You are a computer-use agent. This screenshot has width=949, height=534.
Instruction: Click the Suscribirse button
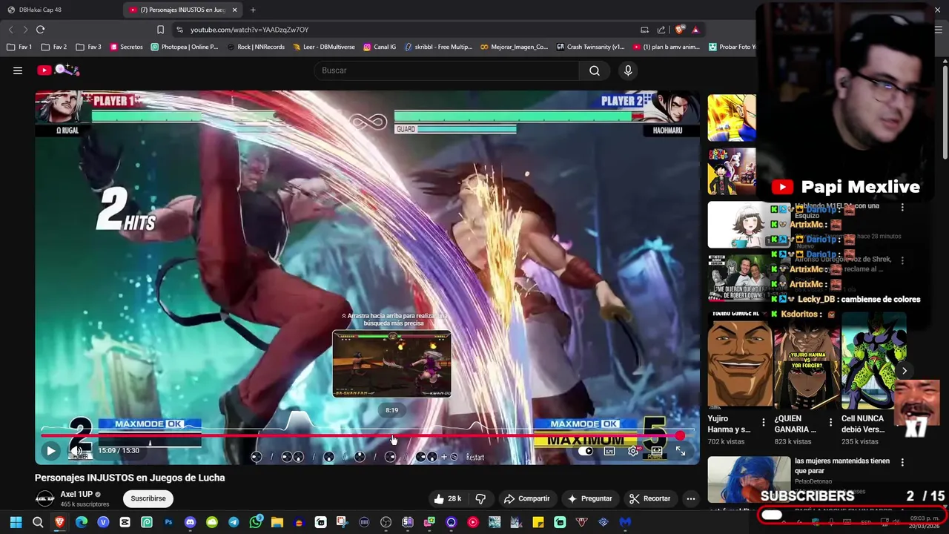click(x=148, y=498)
